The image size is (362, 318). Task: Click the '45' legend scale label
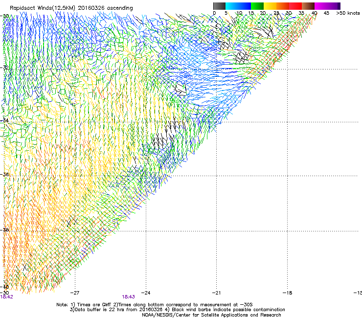[326, 13]
